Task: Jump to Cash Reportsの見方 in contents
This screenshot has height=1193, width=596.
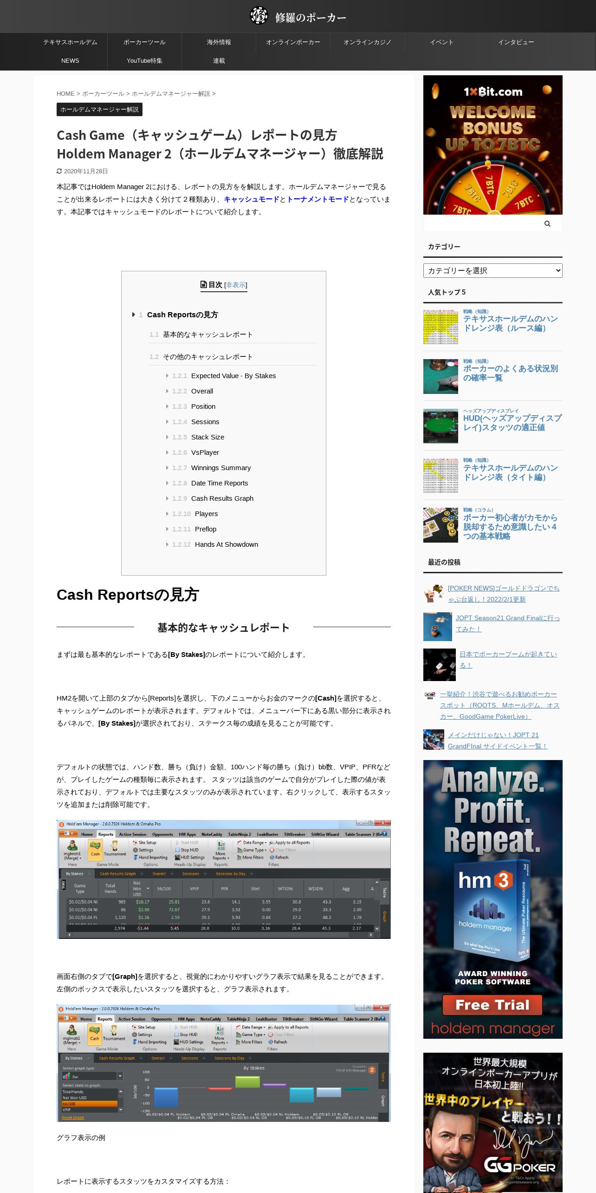Action: pyautogui.click(x=182, y=315)
